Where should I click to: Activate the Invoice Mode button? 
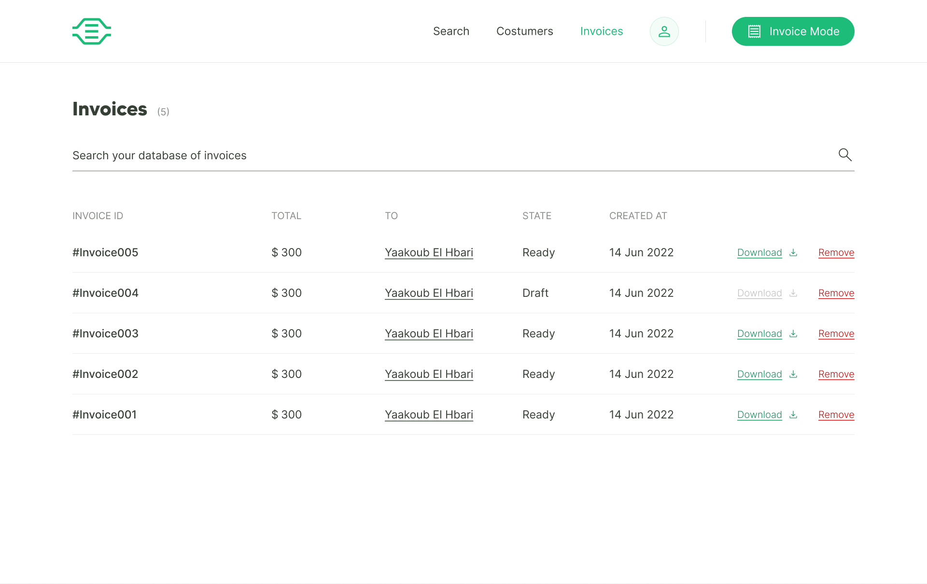point(793,31)
